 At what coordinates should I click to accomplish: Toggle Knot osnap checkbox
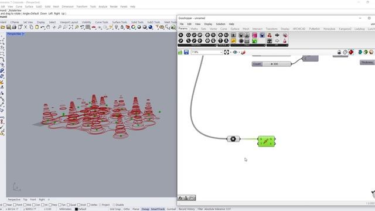(79, 205)
